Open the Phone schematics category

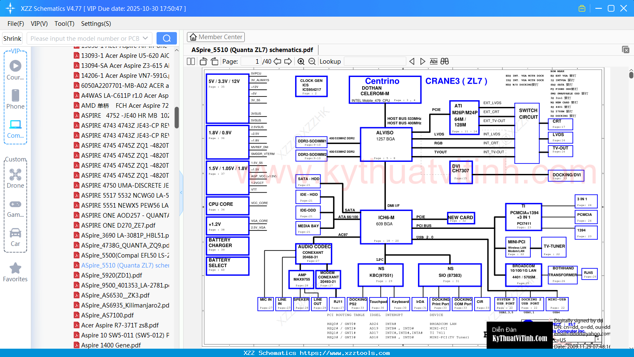[x=15, y=99]
